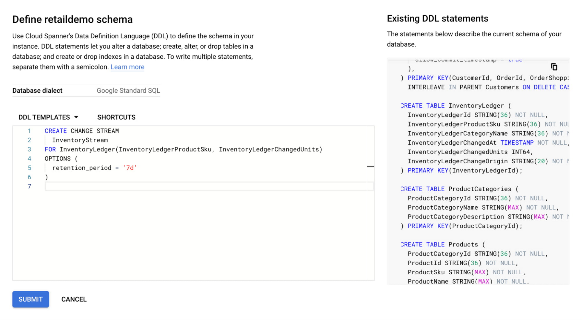Click the ProductCategoryDescription column line
This screenshot has height=320, width=582.
pyautogui.click(x=488, y=217)
